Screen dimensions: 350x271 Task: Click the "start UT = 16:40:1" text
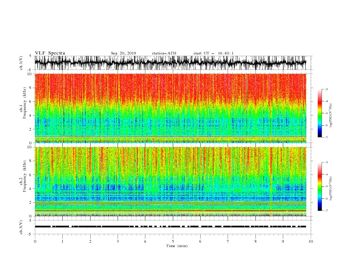[x=213, y=53]
